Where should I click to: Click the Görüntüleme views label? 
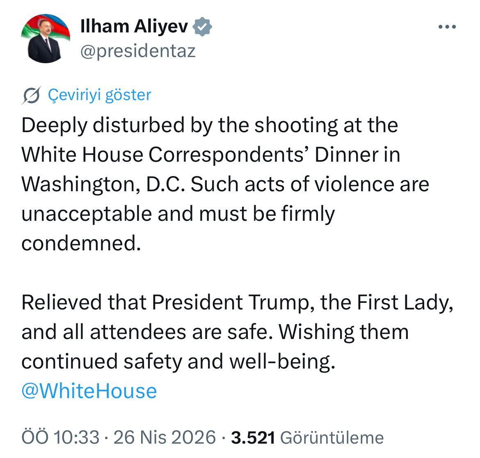(x=331, y=437)
